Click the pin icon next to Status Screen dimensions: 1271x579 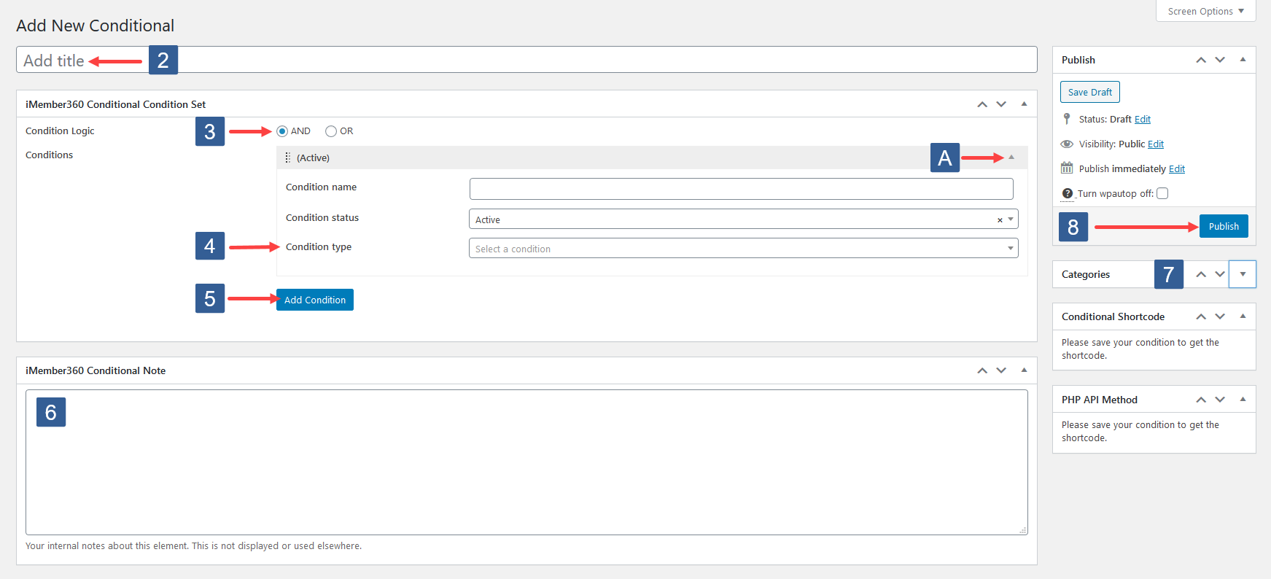click(1067, 119)
